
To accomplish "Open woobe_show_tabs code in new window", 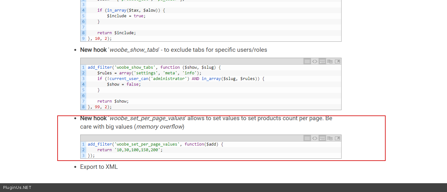I will tap(337, 61).
